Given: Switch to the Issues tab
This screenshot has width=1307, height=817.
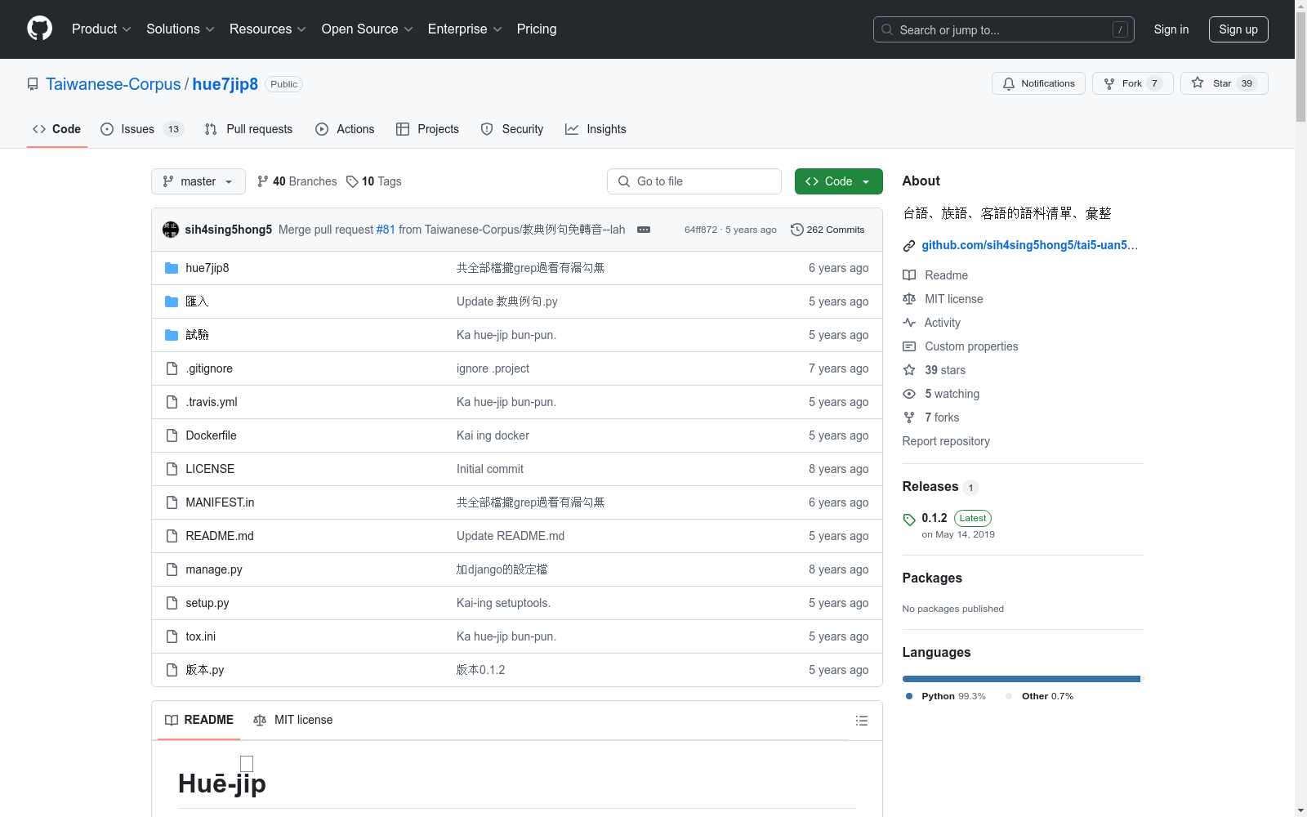Looking at the screenshot, I should [142, 129].
